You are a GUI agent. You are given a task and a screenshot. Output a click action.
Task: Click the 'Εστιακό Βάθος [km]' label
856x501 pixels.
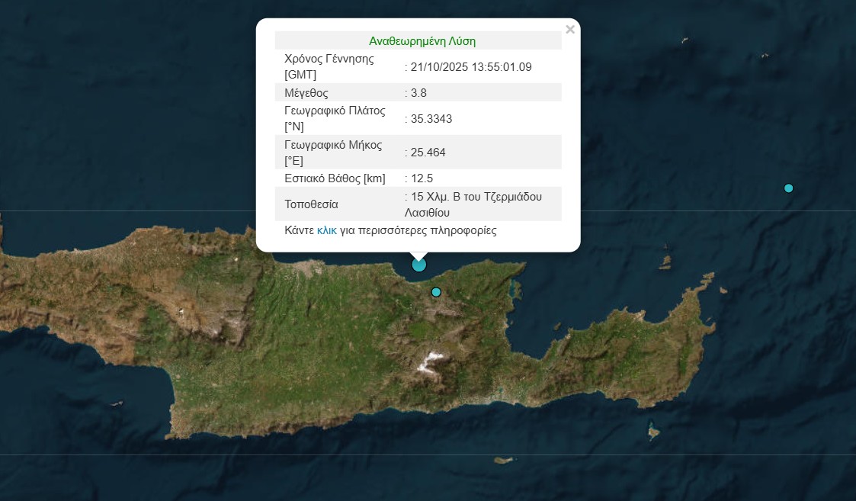tap(335, 178)
